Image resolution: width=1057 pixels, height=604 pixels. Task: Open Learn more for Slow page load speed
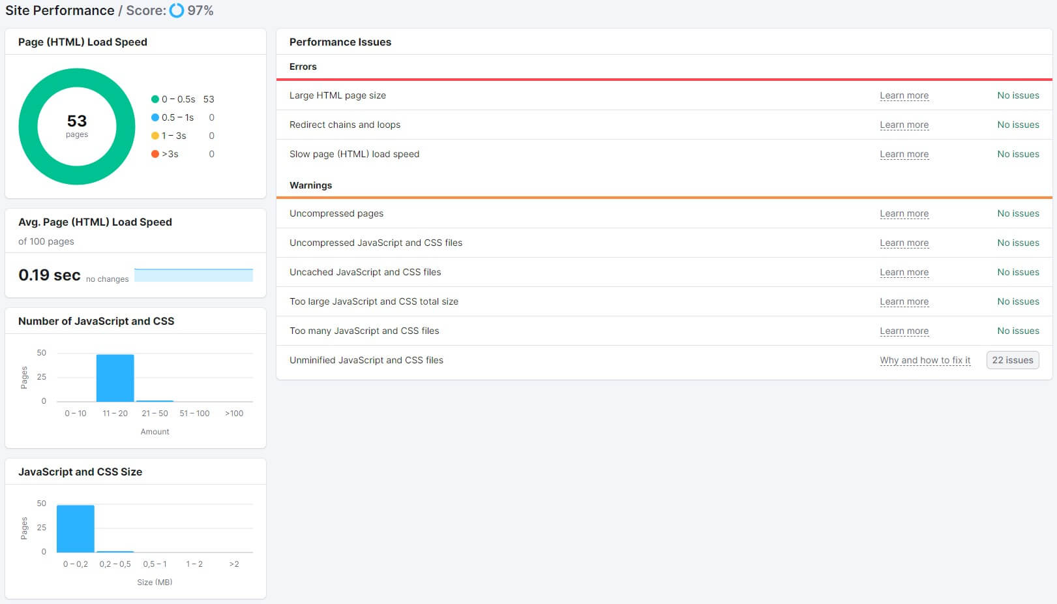[x=904, y=154]
